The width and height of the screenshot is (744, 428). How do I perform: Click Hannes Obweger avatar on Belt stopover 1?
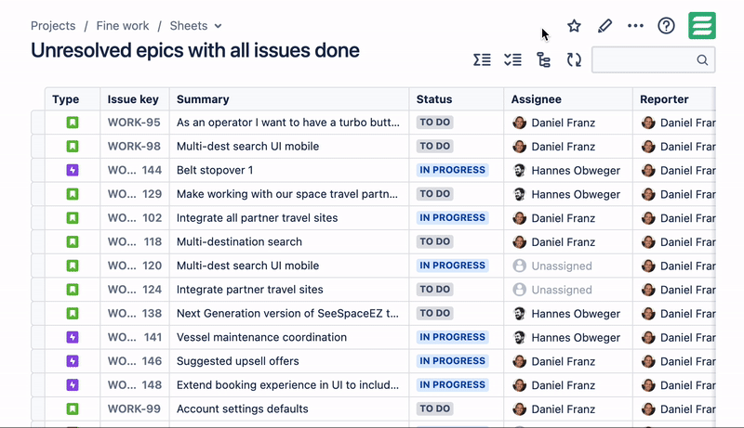tap(520, 171)
